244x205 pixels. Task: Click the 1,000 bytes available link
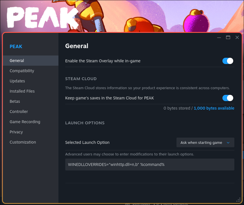(x=214, y=108)
